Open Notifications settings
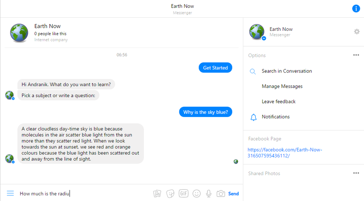364x201 pixels. 276,117
